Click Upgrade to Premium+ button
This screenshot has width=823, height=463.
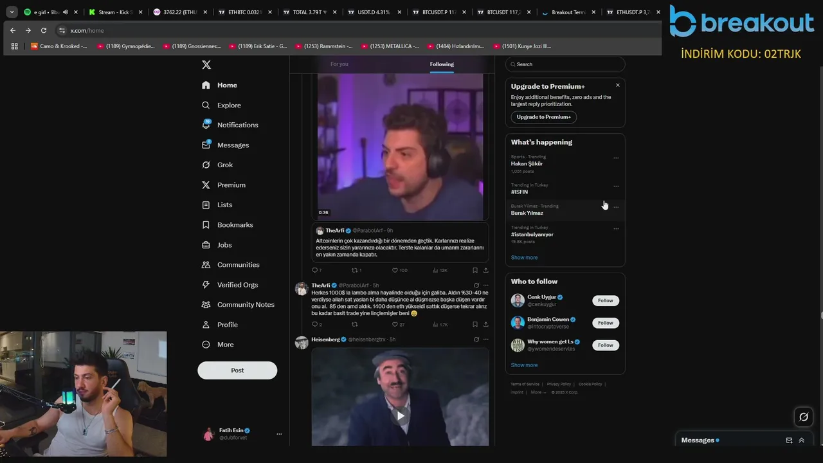tap(544, 117)
